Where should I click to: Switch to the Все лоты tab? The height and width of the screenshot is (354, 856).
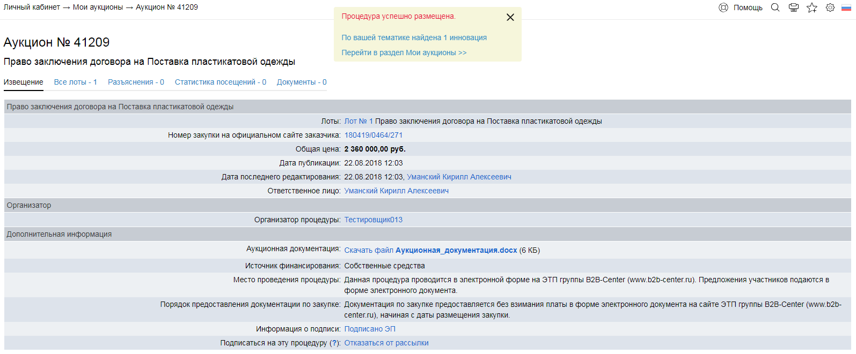75,82
